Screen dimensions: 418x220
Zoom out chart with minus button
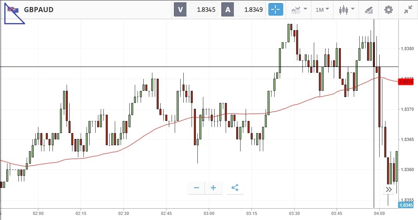[x=196, y=188]
